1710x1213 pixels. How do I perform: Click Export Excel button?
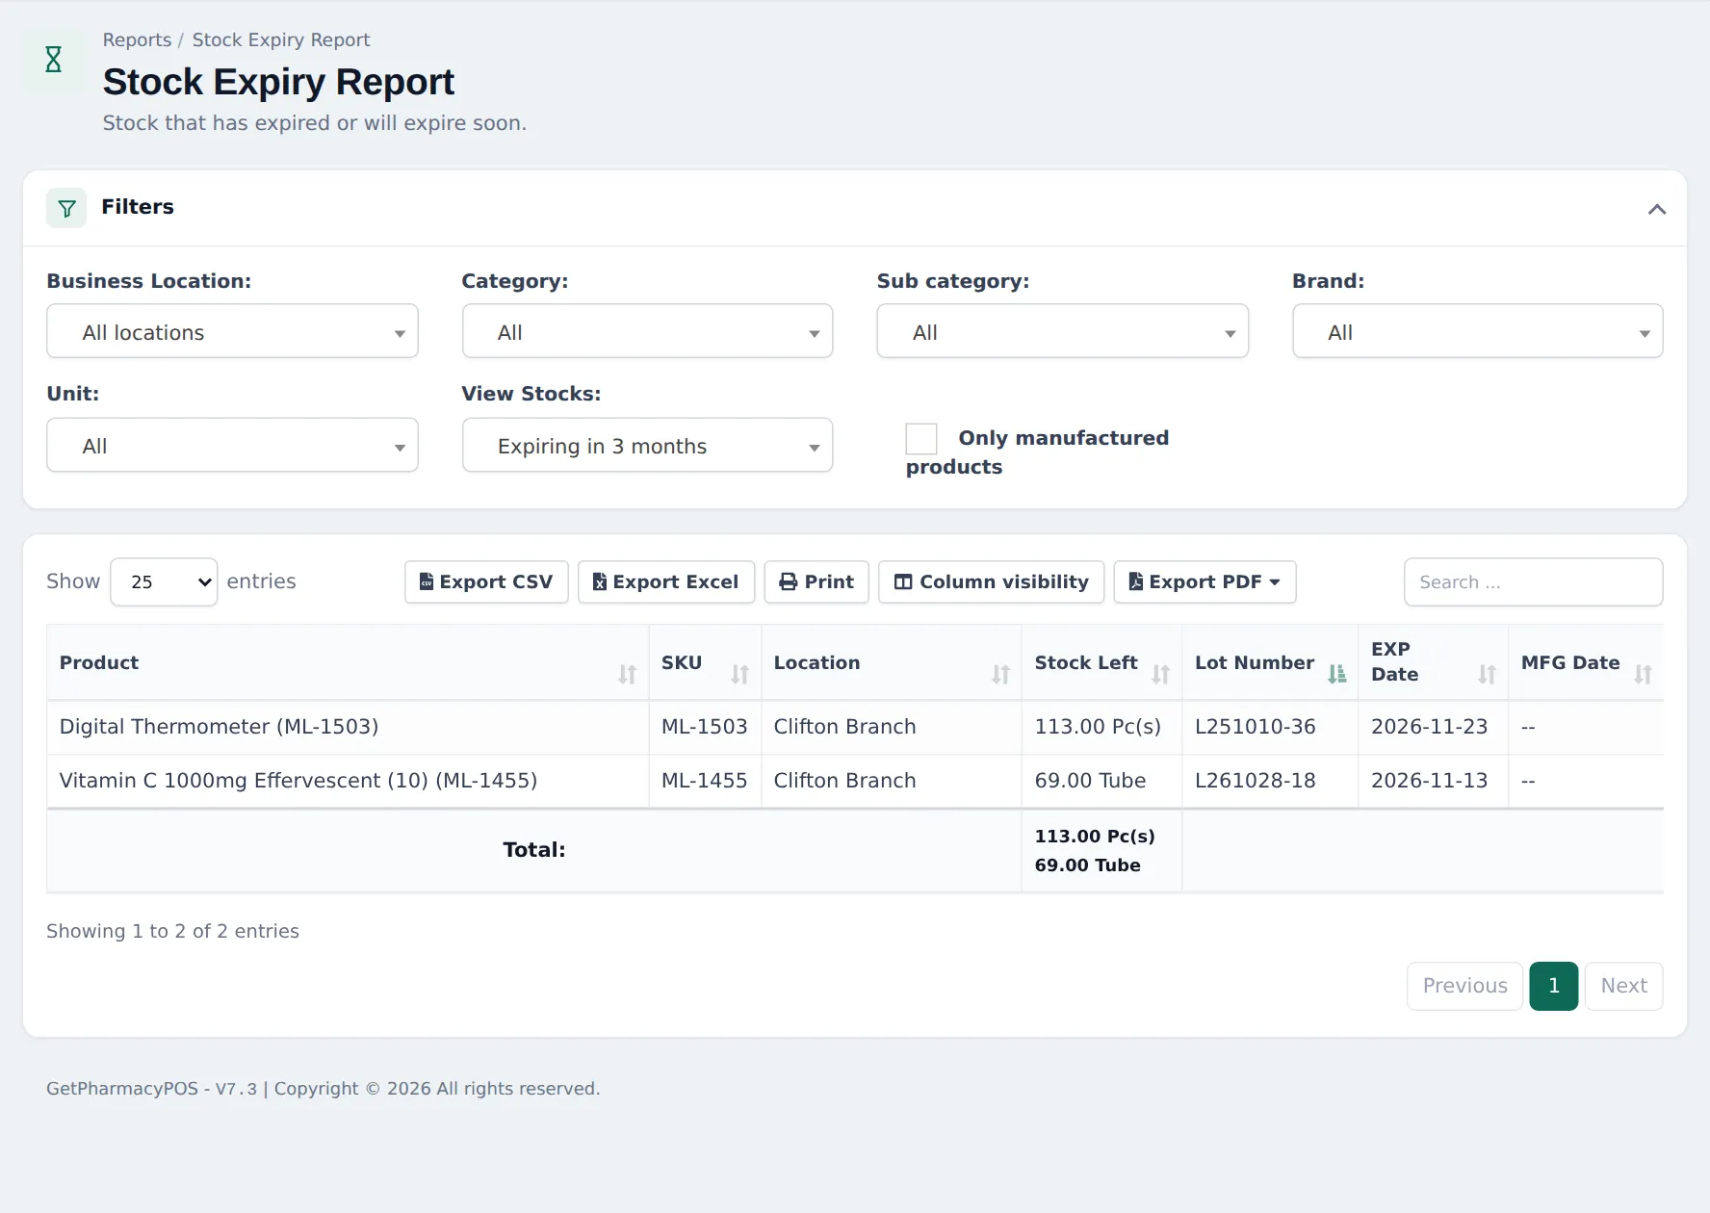coord(665,581)
